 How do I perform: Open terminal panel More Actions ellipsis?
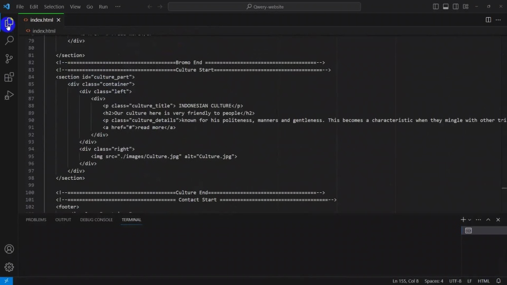pos(478,220)
